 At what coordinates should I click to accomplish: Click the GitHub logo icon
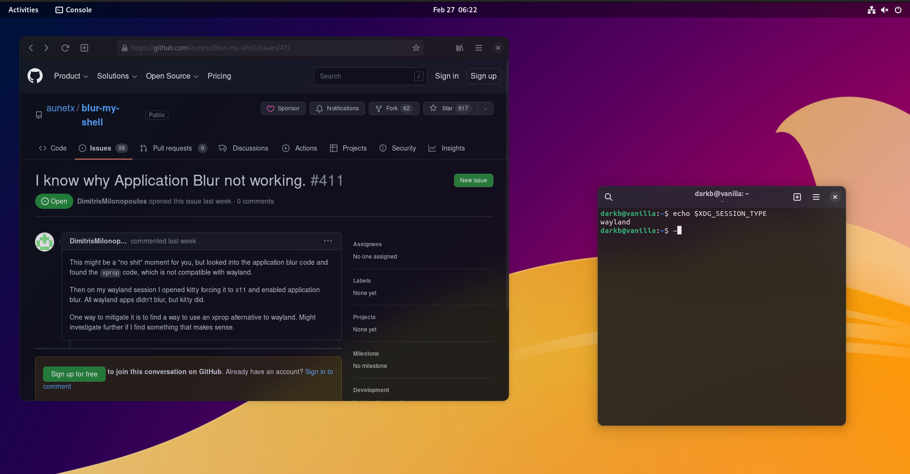(35, 76)
